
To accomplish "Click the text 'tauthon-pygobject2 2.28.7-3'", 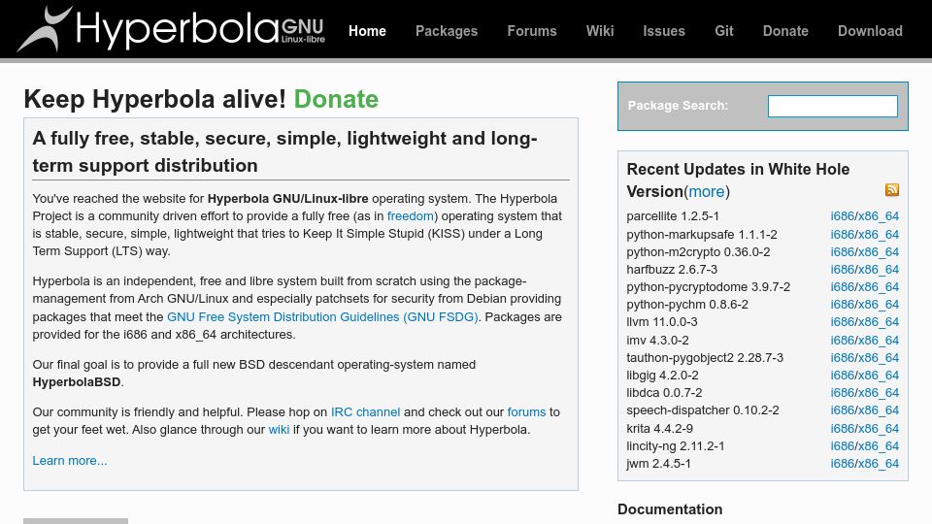I will click(705, 358).
